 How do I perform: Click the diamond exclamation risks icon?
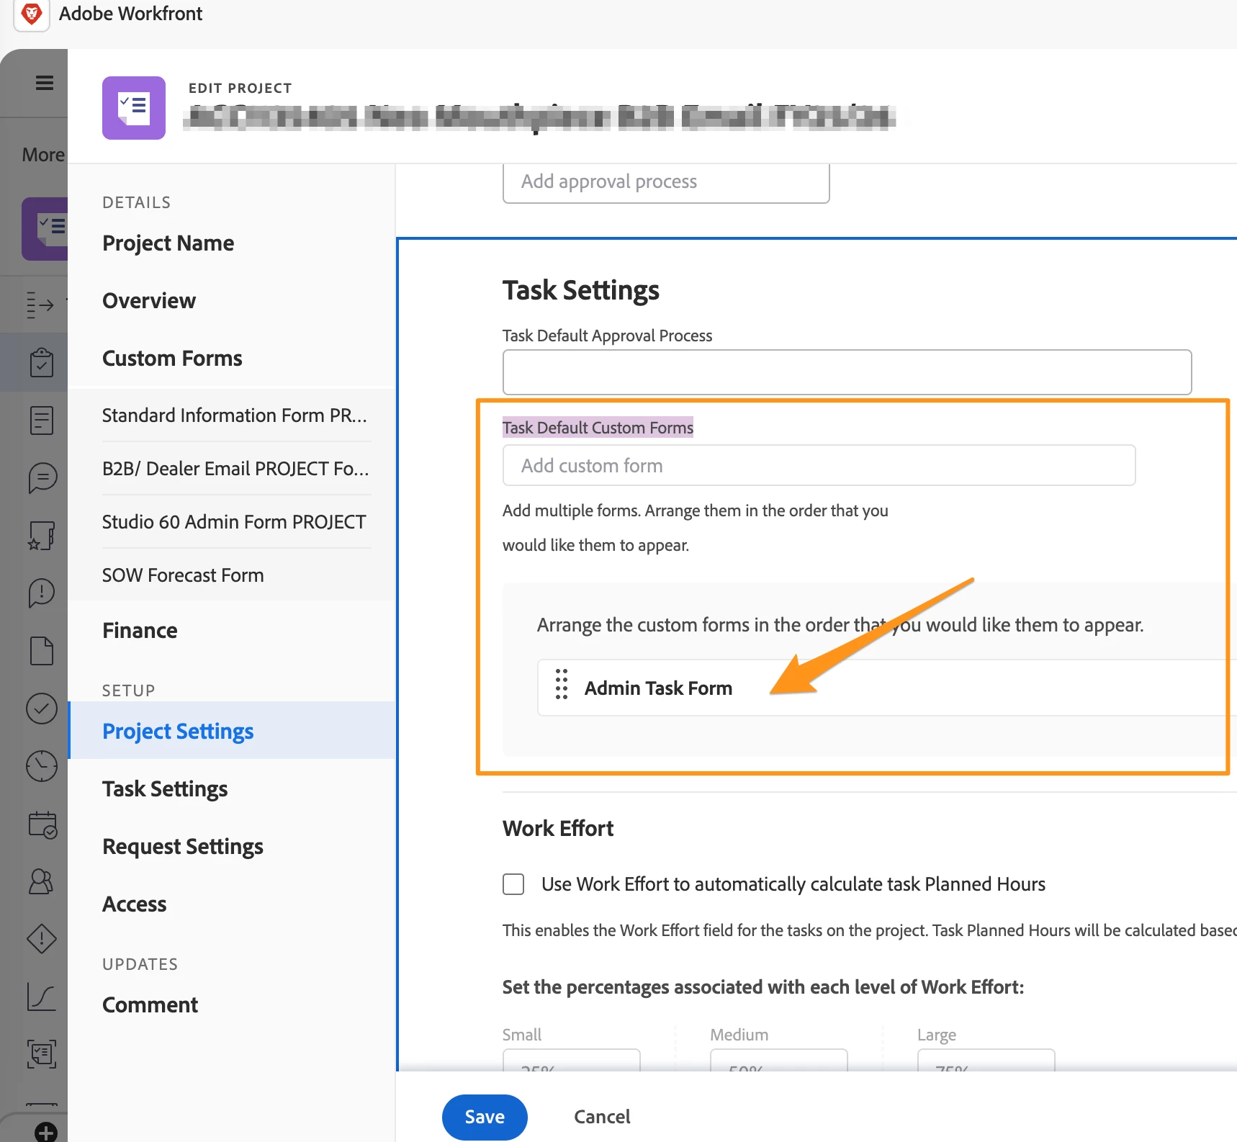[x=42, y=939]
